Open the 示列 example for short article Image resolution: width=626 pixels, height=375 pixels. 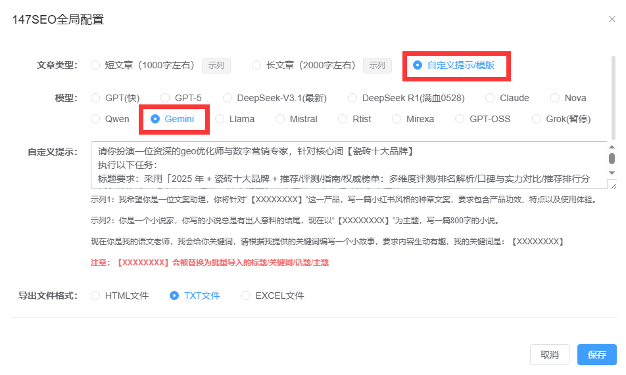click(216, 66)
